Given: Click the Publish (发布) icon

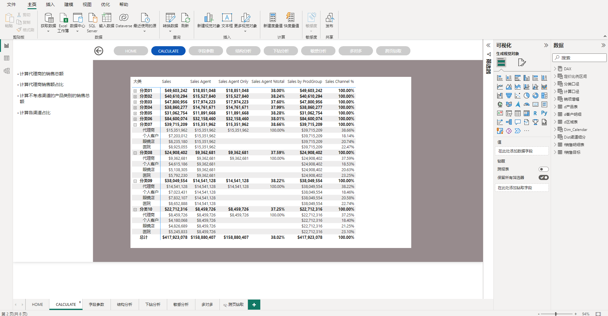Looking at the screenshot, I should [329, 18].
